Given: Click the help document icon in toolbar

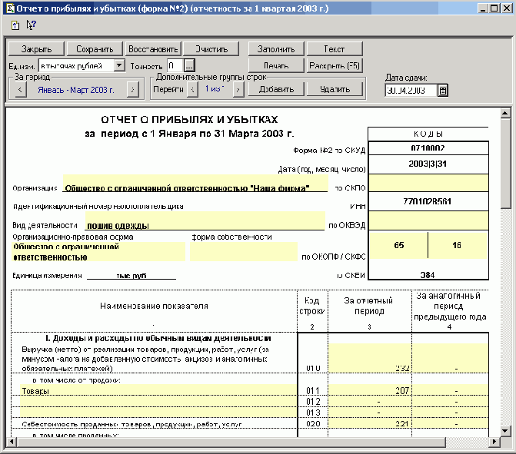Looking at the screenshot, I should (x=15, y=25).
